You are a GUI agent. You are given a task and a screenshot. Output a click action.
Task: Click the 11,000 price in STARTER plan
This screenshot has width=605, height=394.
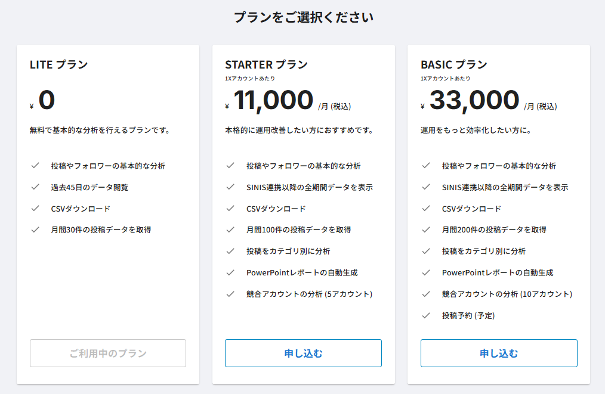[273, 100]
